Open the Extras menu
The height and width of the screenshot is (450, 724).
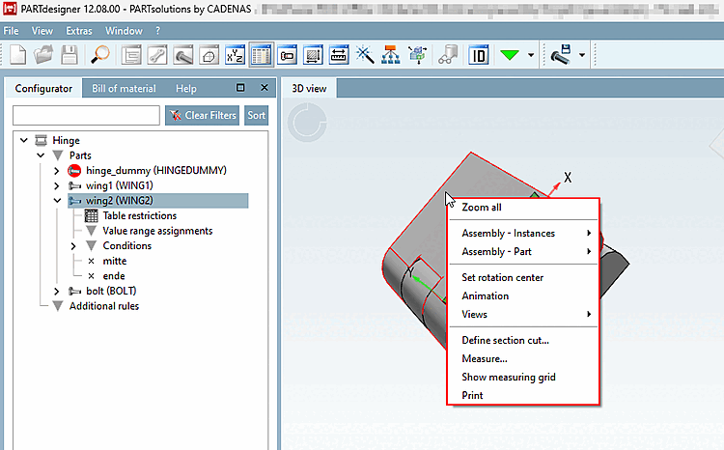(x=79, y=31)
